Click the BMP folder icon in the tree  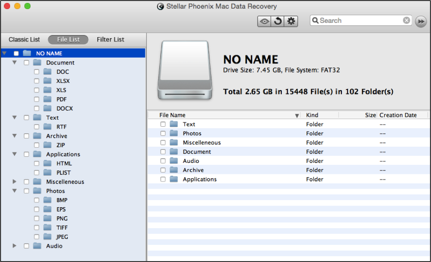(48, 200)
